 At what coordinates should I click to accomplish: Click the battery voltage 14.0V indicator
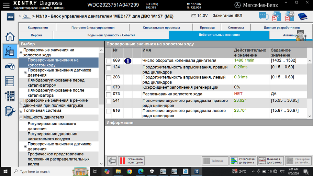(200, 15)
